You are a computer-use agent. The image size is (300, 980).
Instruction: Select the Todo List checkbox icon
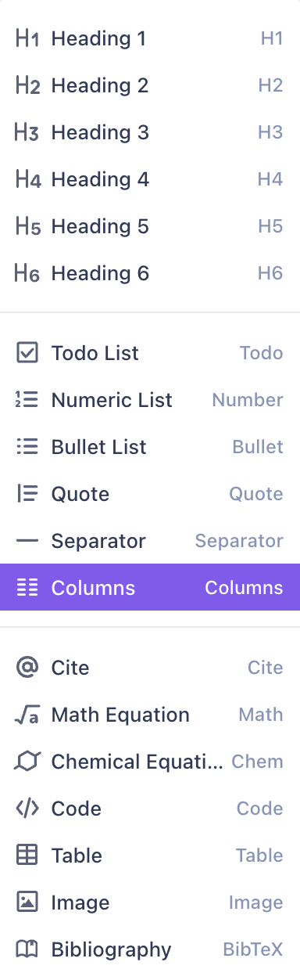coord(27,353)
